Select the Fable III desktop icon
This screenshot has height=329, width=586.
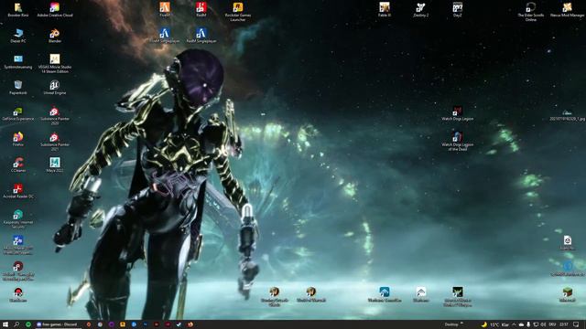click(385, 10)
